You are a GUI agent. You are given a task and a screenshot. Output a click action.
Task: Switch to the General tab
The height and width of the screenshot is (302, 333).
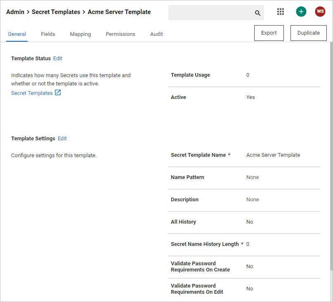click(17, 34)
